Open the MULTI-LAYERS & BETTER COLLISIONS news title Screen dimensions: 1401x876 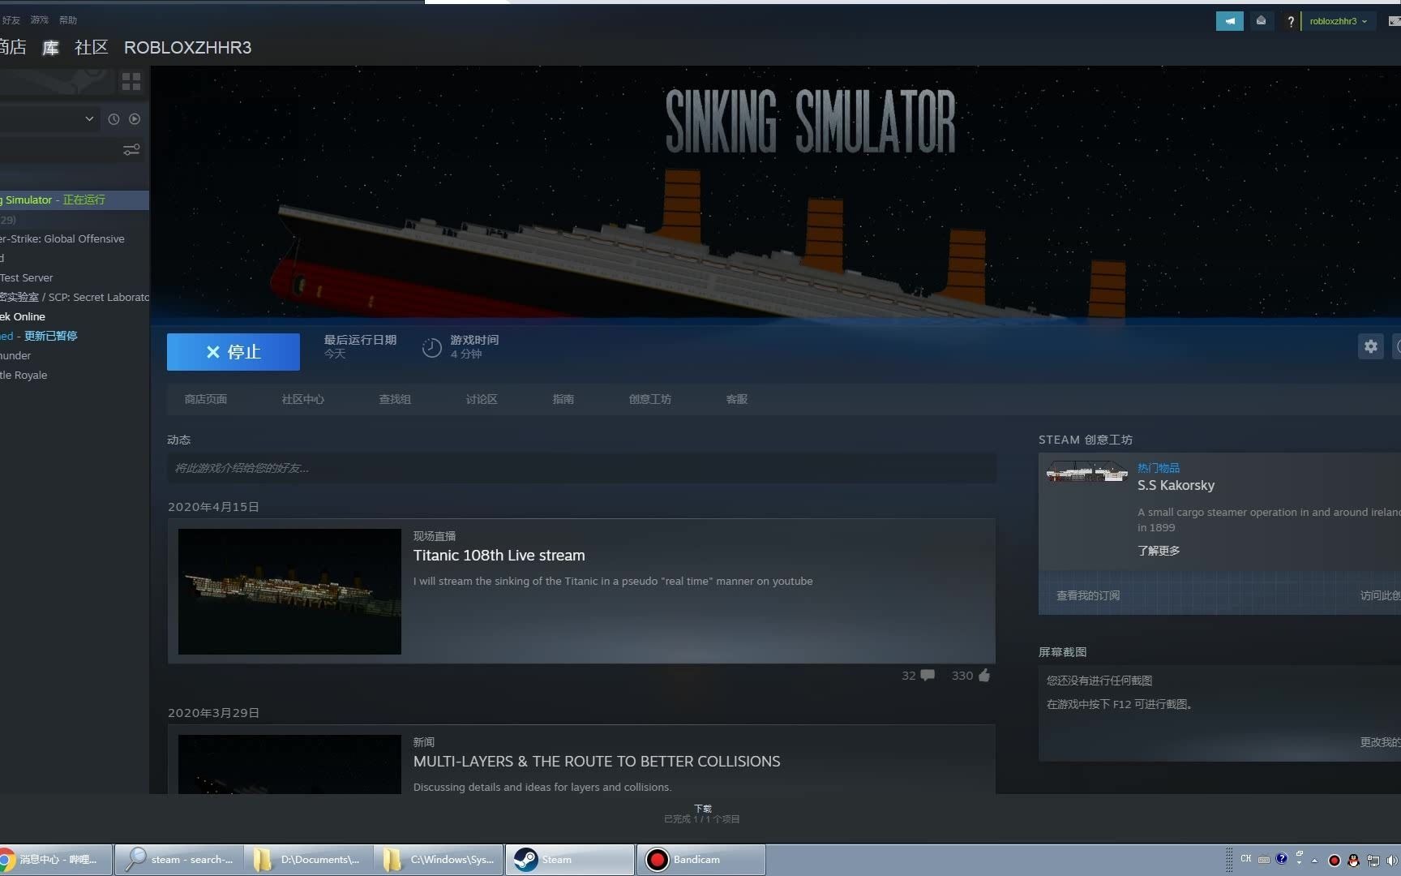(597, 762)
